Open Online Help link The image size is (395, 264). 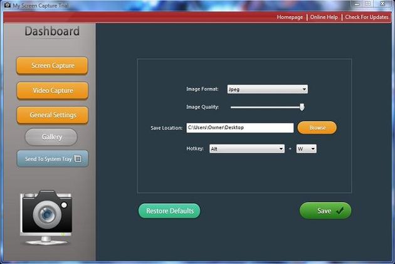(x=324, y=17)
